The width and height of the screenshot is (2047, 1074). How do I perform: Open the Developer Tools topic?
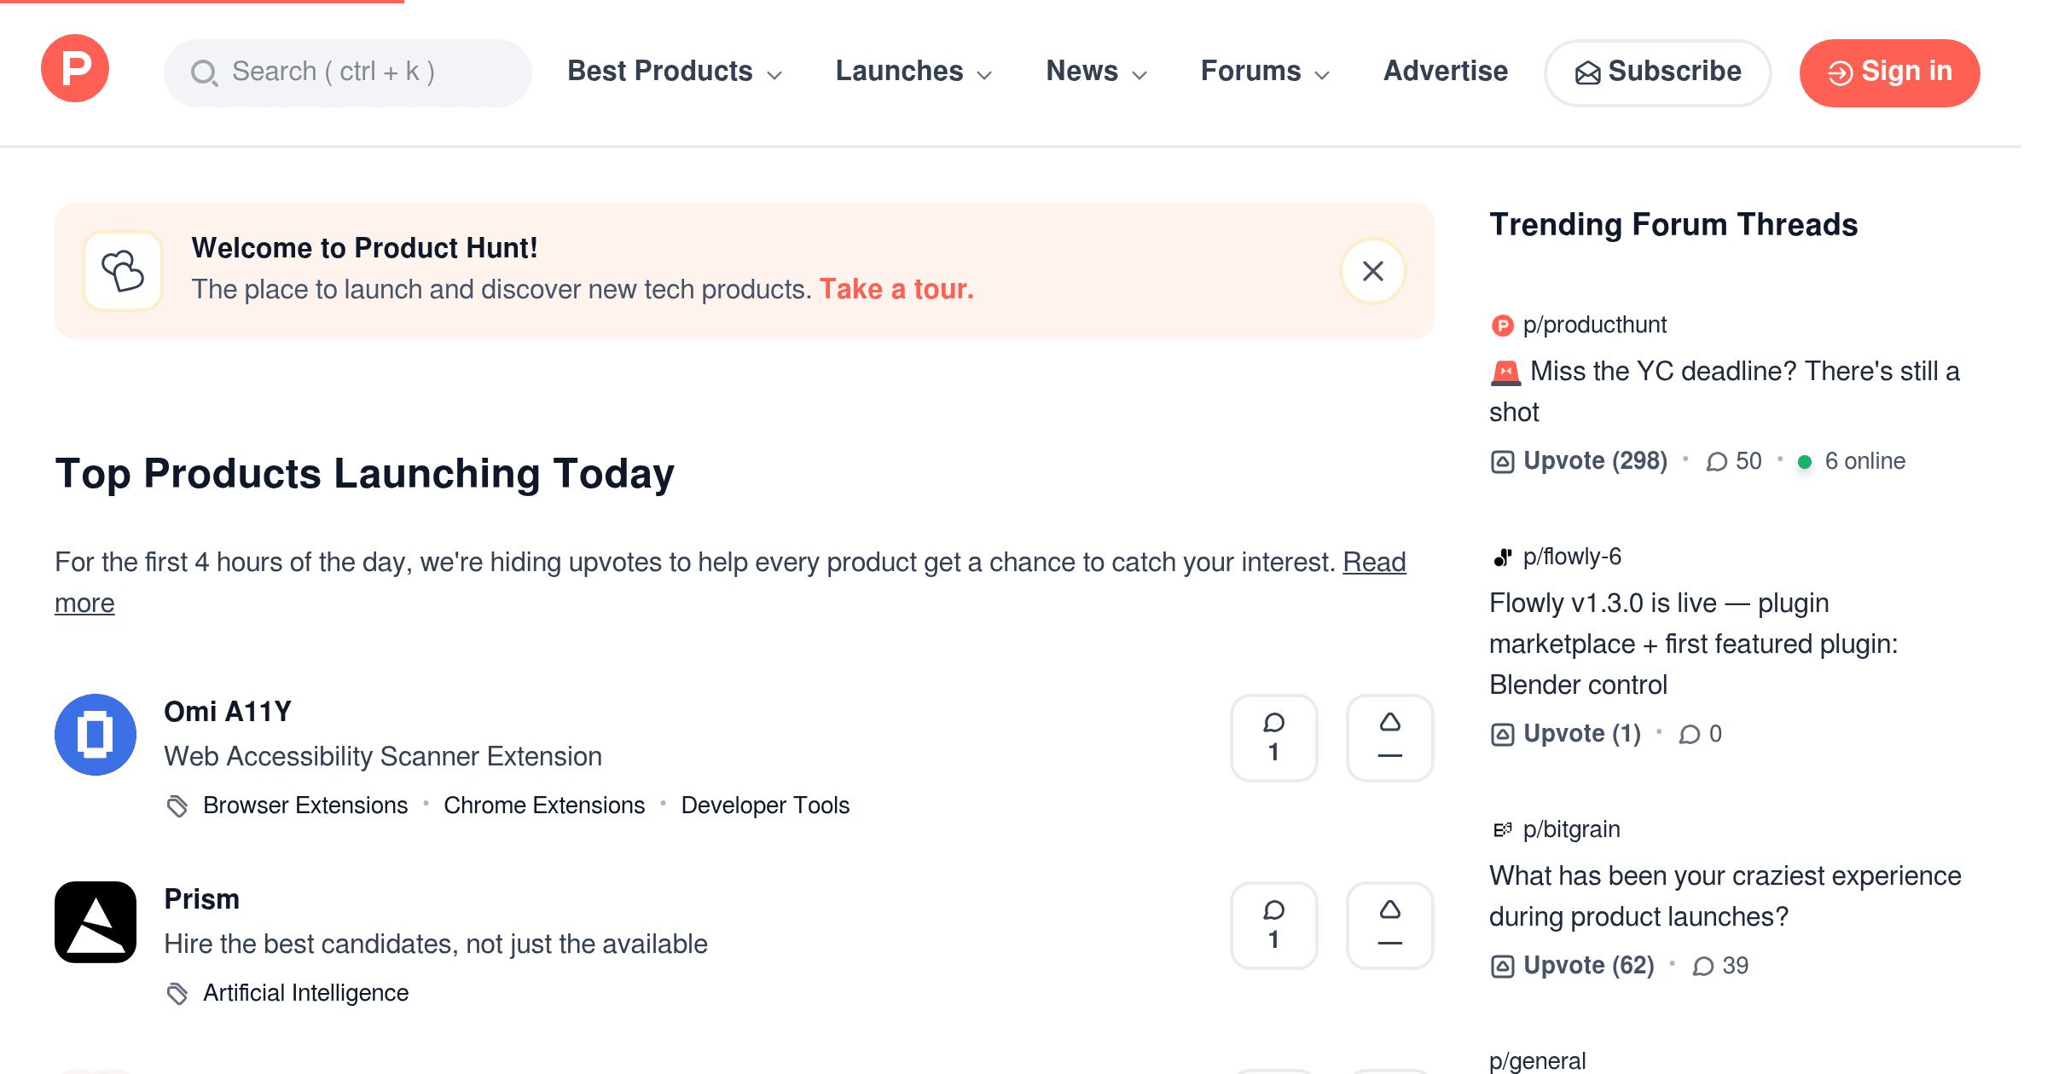(x=765, y=805)
